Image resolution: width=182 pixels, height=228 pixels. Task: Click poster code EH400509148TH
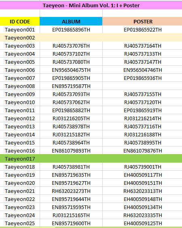(x=143, y=199)
